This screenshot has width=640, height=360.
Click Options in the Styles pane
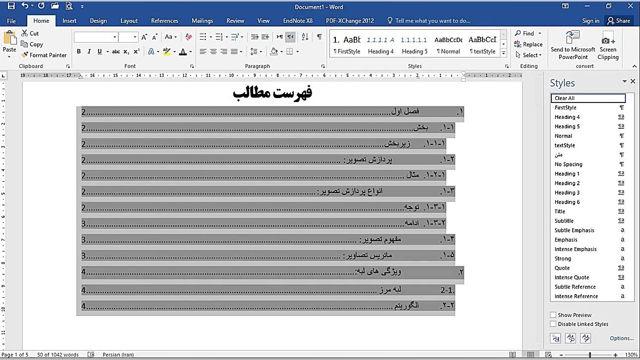622,338
